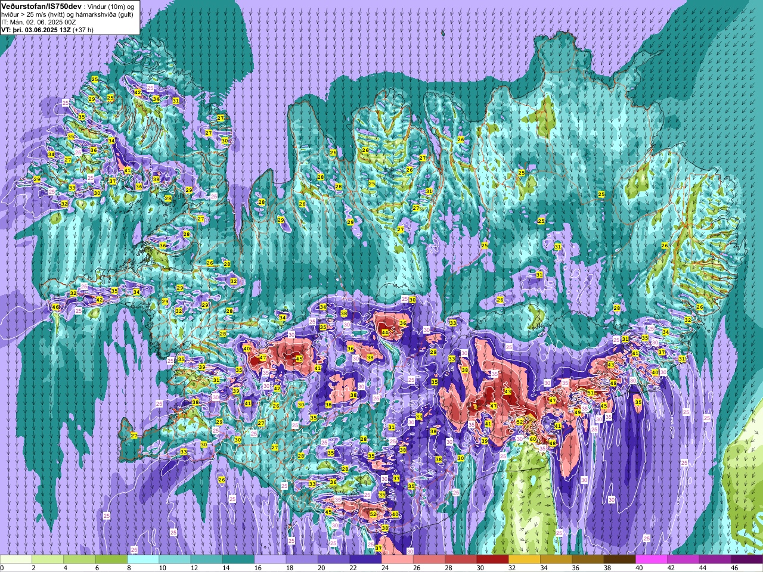Image resolution: width=763 pixels, height=572 pixels.
Task: Select the violet swatch between 20 and 22
Action: click(334, 560)
